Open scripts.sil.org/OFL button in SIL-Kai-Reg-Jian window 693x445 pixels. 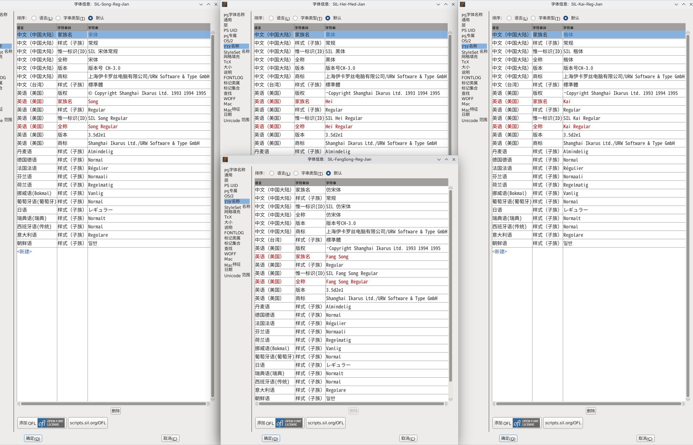coord(563,423)
